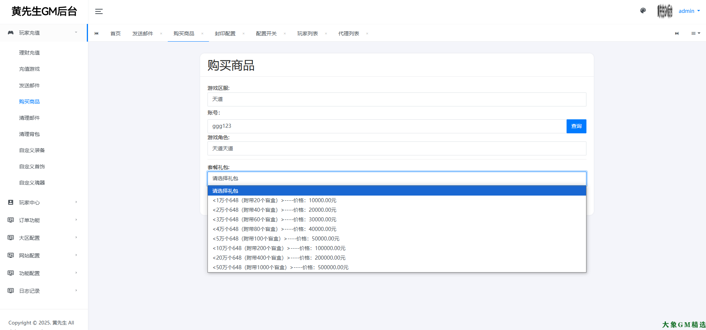
Task: Click the 套餐礼包 select box
Action: 397,179
